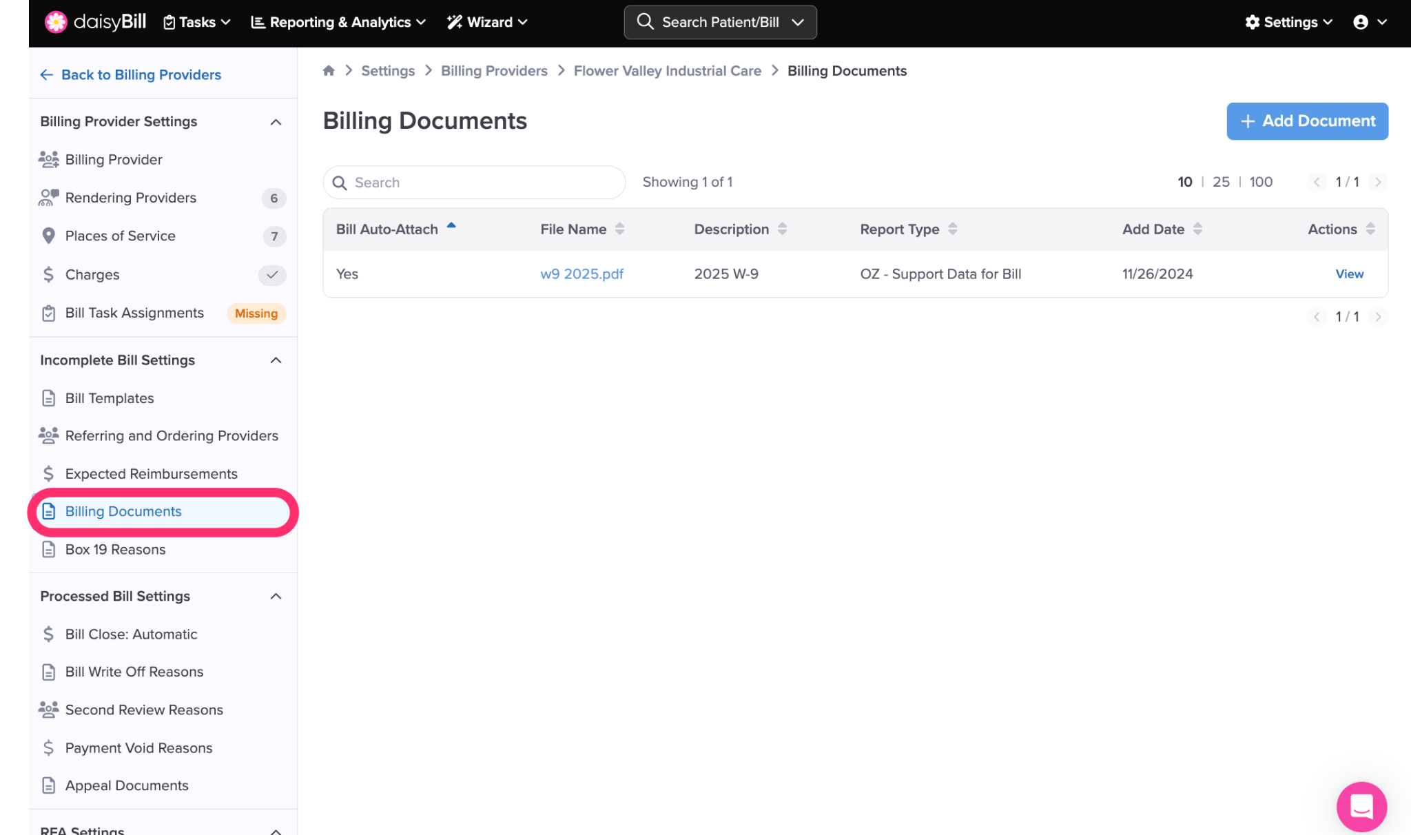Set the page size to 25 rows
This screenshot has height=835, width=1411.
click(1221, 182)
